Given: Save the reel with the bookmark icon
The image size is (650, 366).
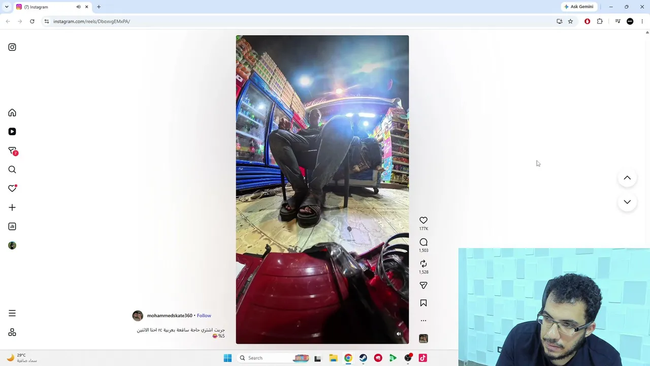Looking at the screenshot, I should click(x=424, y=303).
